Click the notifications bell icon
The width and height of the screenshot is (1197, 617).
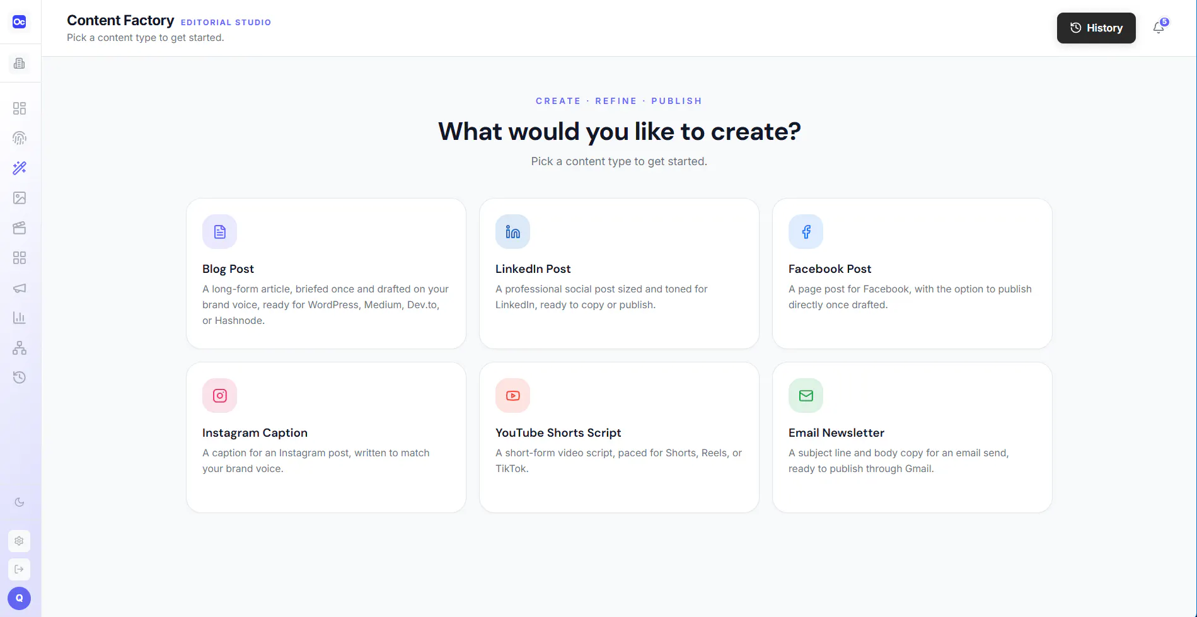[1159, 28]
